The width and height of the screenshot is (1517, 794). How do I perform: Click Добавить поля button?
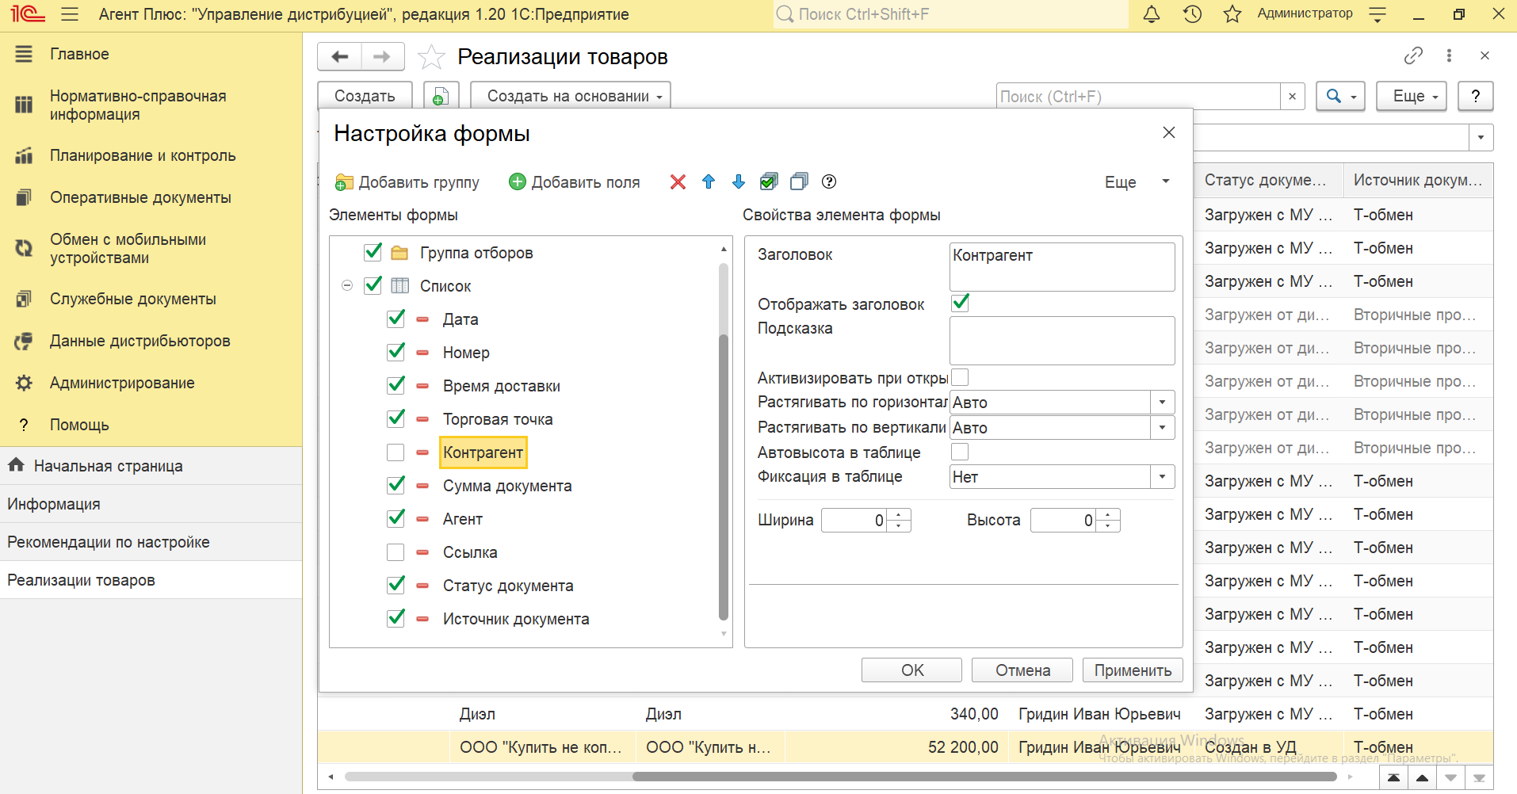(574, 182)
